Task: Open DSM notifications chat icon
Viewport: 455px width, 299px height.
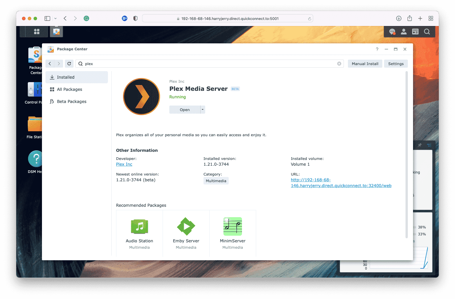Action: click(x=392, y=32)
